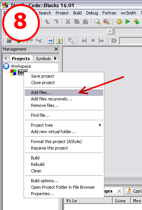Choose Open Project Folder in File Browser
Image resolution: width=142 pixels, height=210 pixels.
[x=64, y=187]
